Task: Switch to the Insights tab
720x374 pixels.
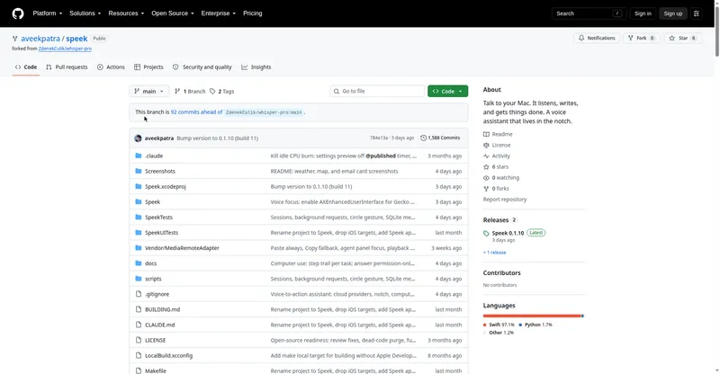Action: coord(256,67)
